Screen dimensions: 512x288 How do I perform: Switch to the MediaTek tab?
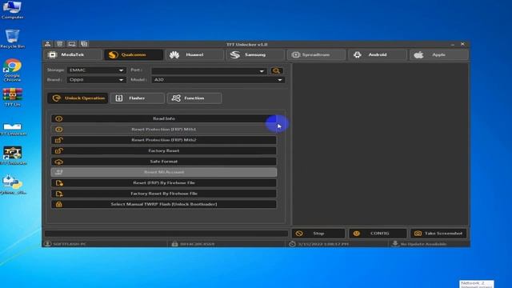point(73,55)
